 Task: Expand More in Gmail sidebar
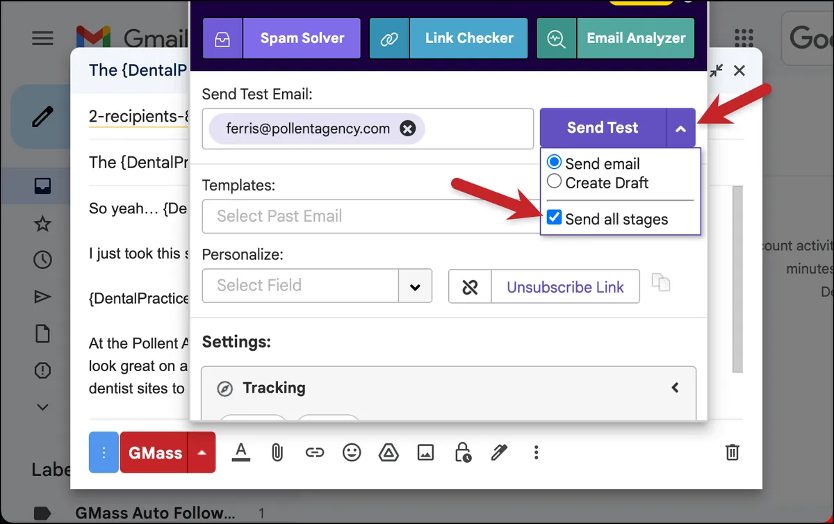(42, 407)
